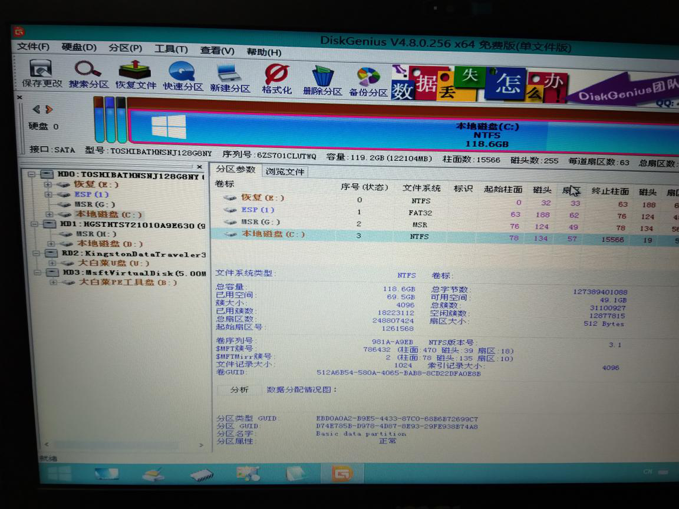The width and height of the screenshot is (679, 509).
Task: Click the 序号(状态) column header
Action: pyautogui.click(x=364, y=187)
